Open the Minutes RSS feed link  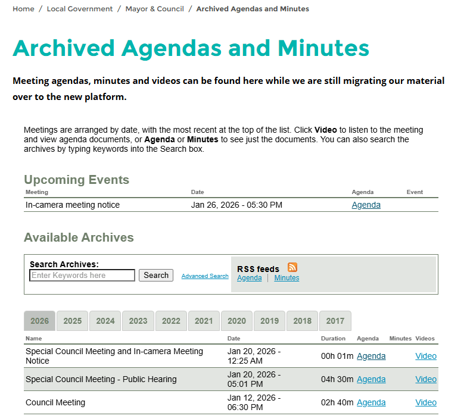tap(287, 278)
